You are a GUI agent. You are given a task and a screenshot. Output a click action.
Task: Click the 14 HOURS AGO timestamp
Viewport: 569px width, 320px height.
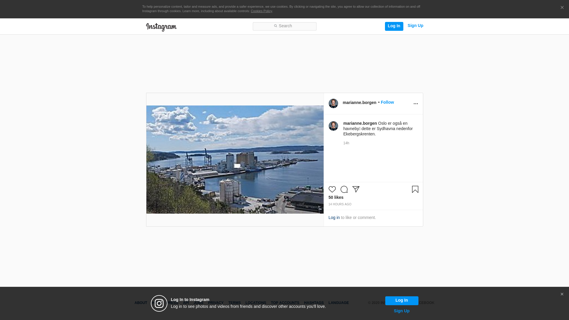(340, 204)
